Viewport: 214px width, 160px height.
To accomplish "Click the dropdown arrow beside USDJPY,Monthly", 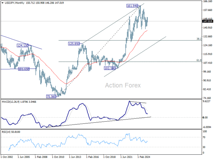I will tap(2, 3).
